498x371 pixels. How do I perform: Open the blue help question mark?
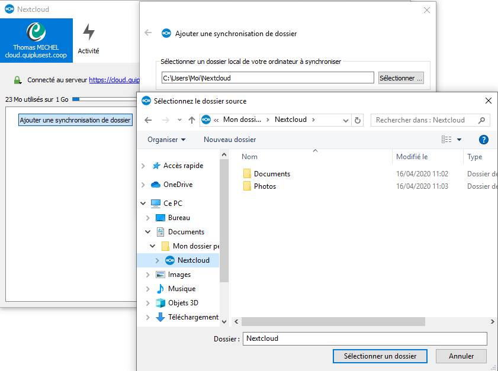pyautogui.click(x=483, y=140)
